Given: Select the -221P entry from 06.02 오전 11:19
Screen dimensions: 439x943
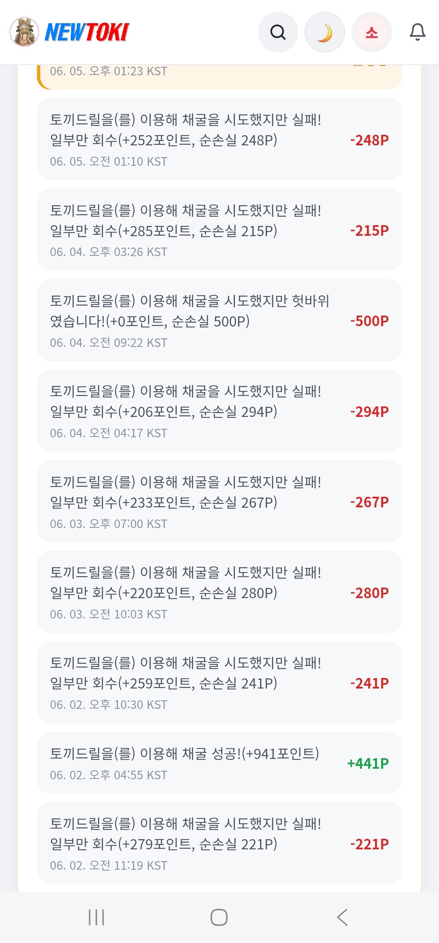Looking at the screenshot, I should (219, 843).
